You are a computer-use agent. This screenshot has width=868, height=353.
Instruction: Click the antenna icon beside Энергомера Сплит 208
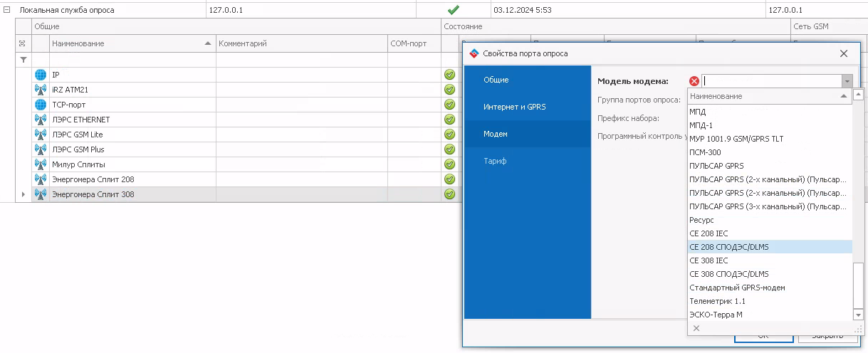click(x=41, y=179)
